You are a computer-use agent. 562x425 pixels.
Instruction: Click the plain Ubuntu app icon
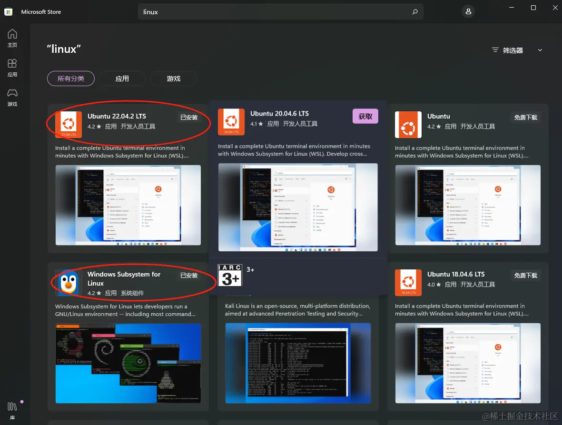click(x=408, y=124)
